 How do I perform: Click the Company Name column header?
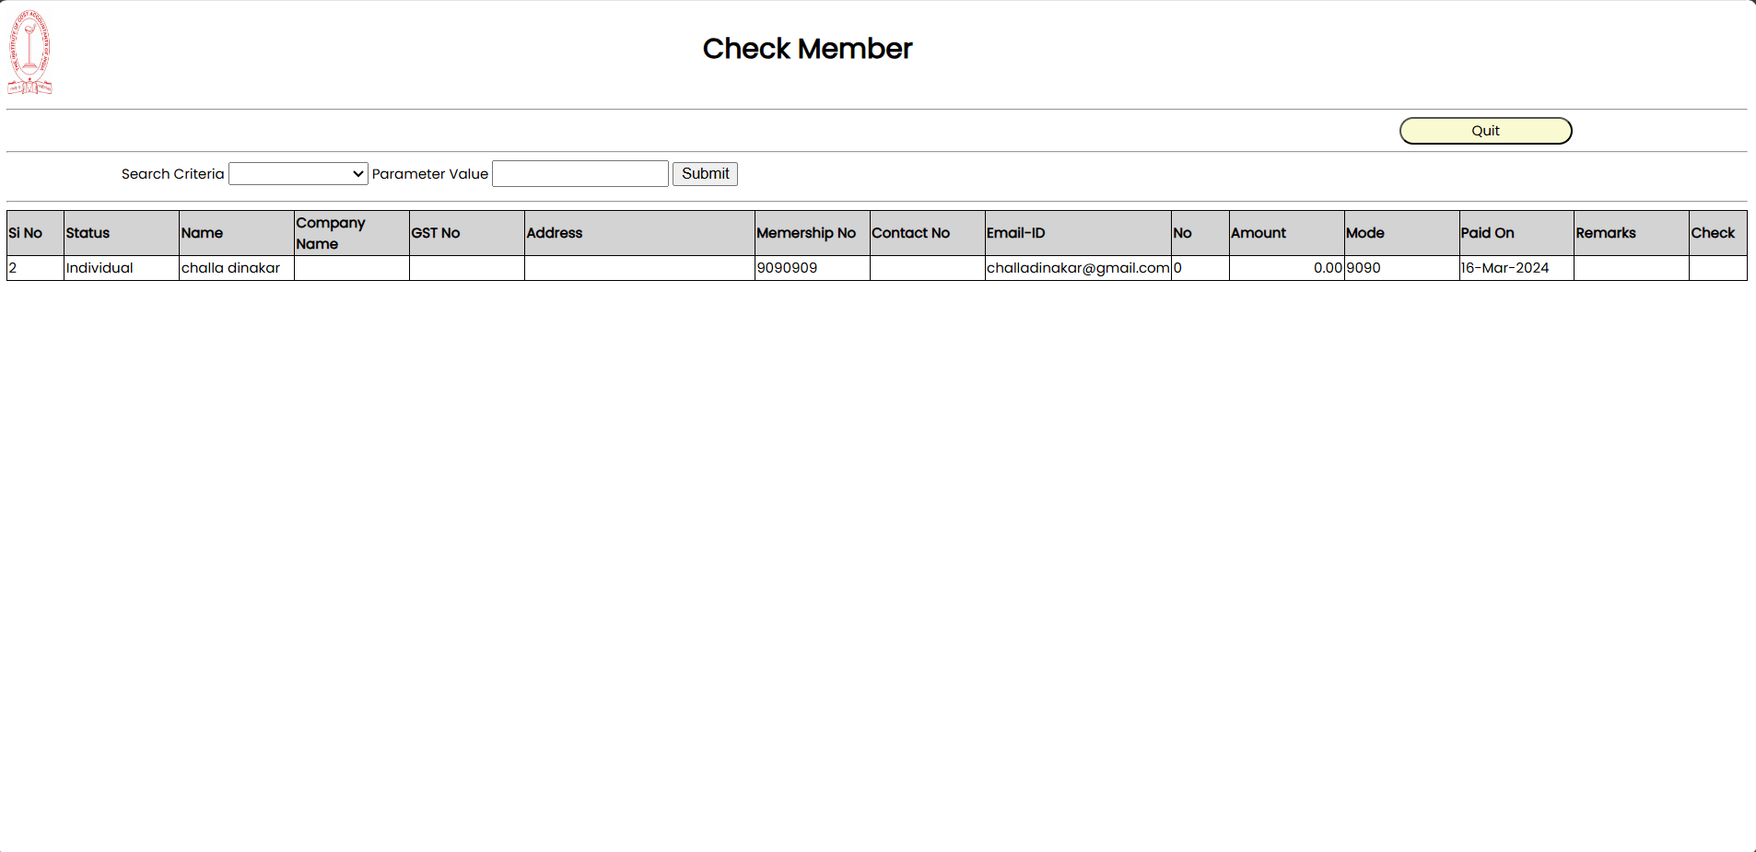(x=331, y=233)
